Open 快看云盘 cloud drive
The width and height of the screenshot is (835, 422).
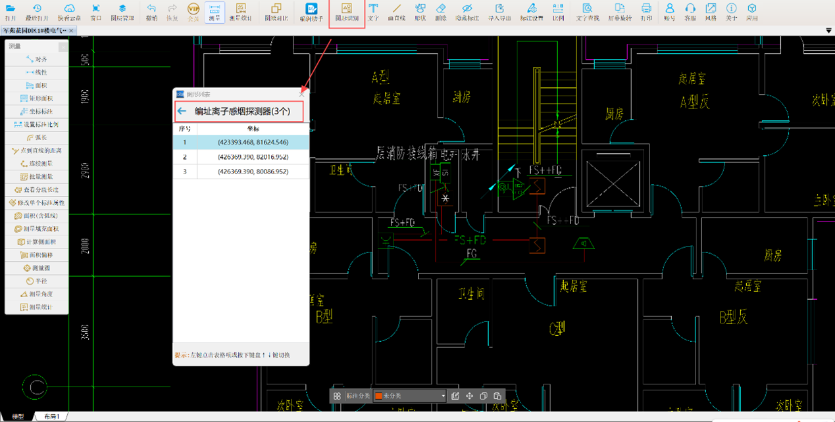[x=69, y=12]
